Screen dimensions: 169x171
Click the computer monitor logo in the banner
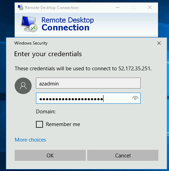(x=29, y=24)
